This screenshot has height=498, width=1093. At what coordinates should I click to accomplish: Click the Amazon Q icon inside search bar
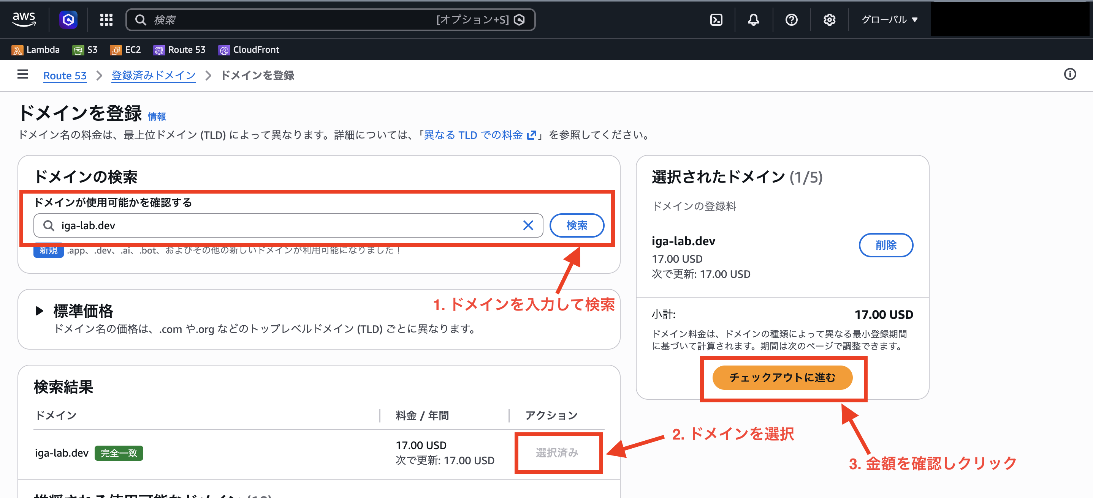520,19
